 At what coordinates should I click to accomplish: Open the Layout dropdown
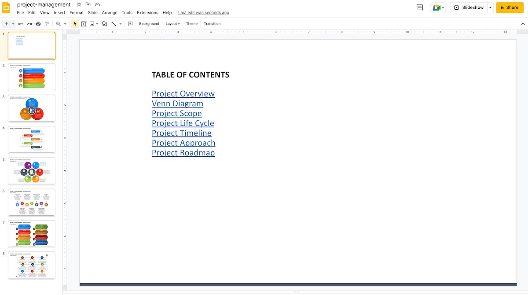point(172,24)
